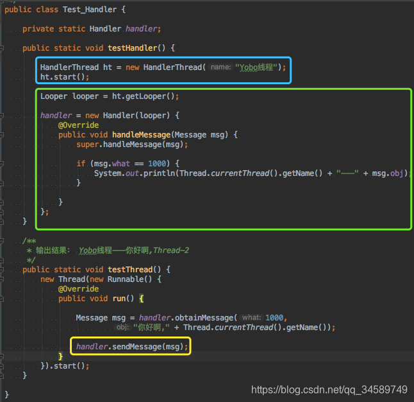Click getName() in the obtainMessage line
Viewport: 414px width, 402px height.
coord(306,328)
